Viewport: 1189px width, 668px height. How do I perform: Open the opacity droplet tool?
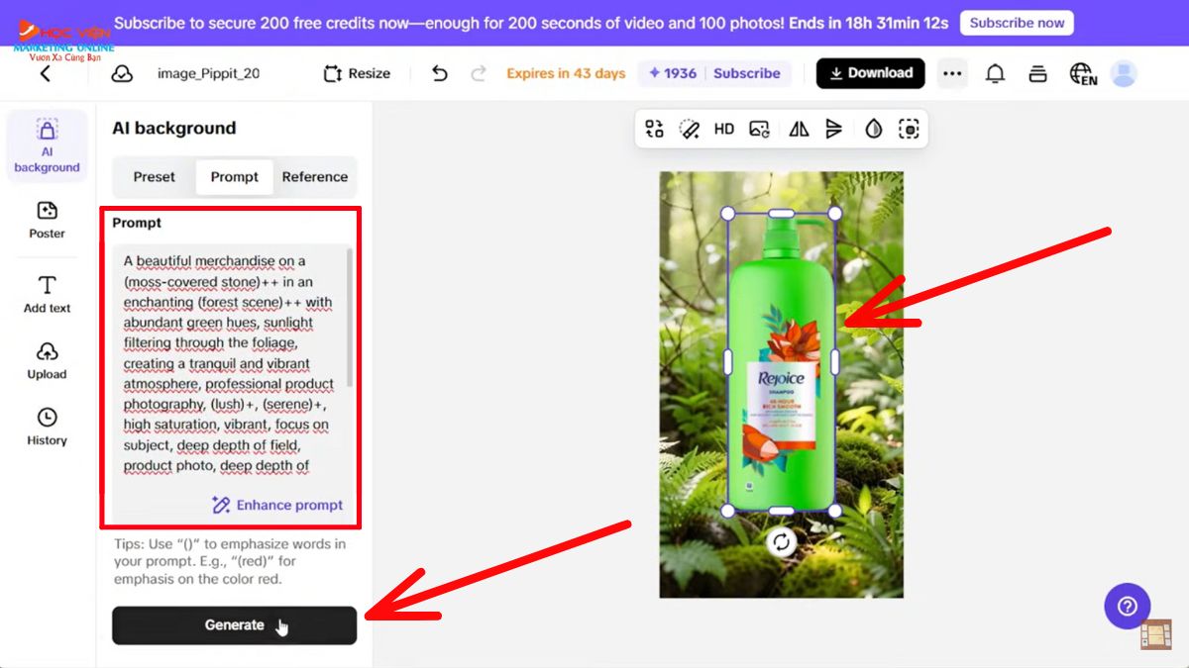[873, 129]
